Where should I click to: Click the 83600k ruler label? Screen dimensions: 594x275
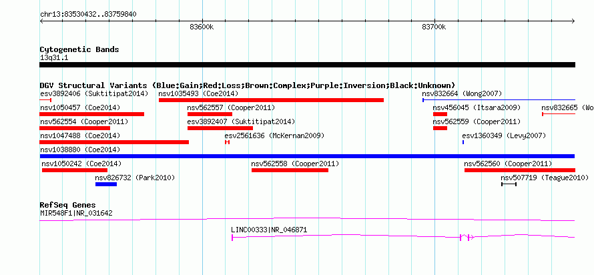(202, 27)
